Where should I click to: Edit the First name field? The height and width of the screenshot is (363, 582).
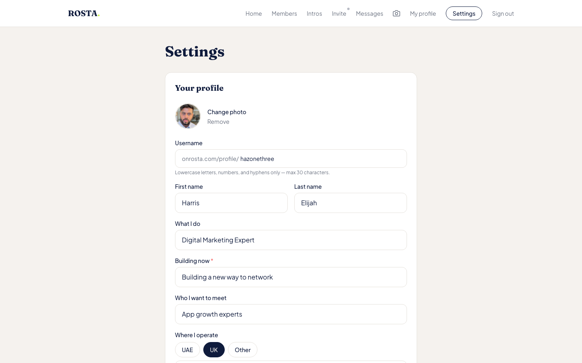(231, 203)
